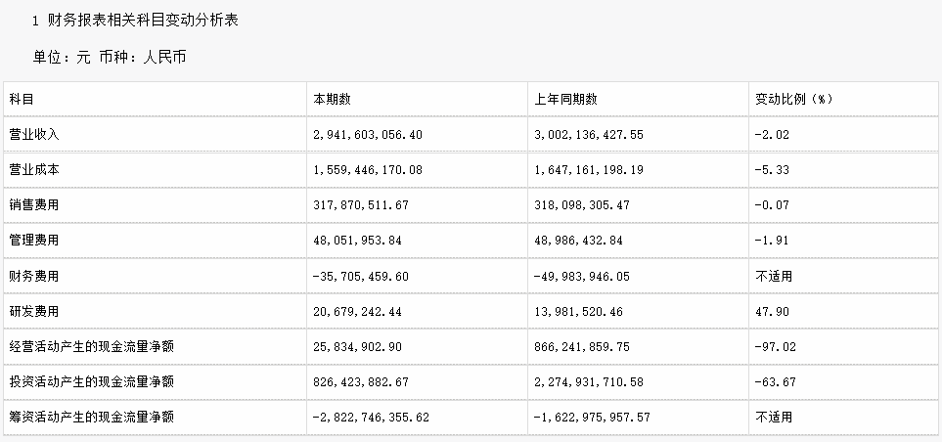Click the 变动比例 (%) column header
This screenshot has width=942, height=442.
792,100
